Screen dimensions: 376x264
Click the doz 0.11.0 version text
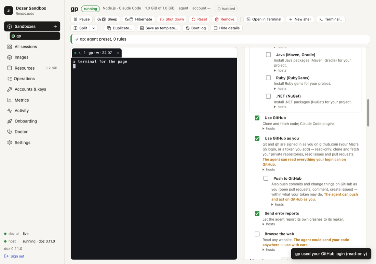click(13, 249)
